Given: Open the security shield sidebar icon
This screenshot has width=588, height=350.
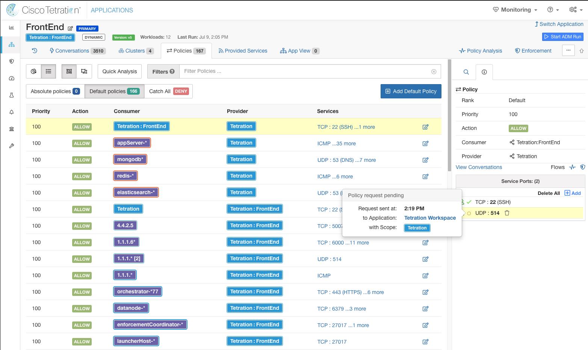Looking at the screenshot, I should tap(11, 61).
